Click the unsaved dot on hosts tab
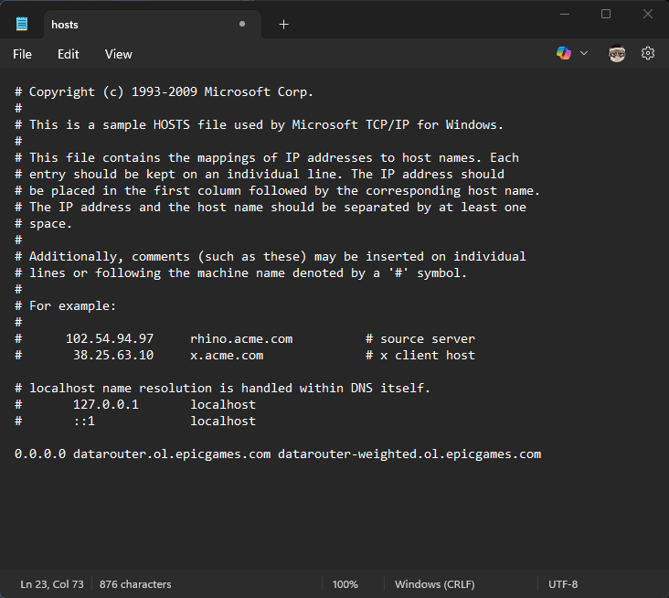This screenshot has height=598, width=669. [x=242, y=24]
